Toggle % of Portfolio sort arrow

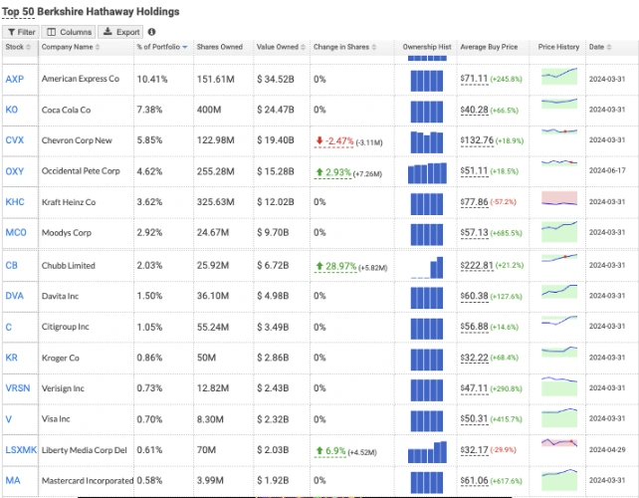click(184, 47)
